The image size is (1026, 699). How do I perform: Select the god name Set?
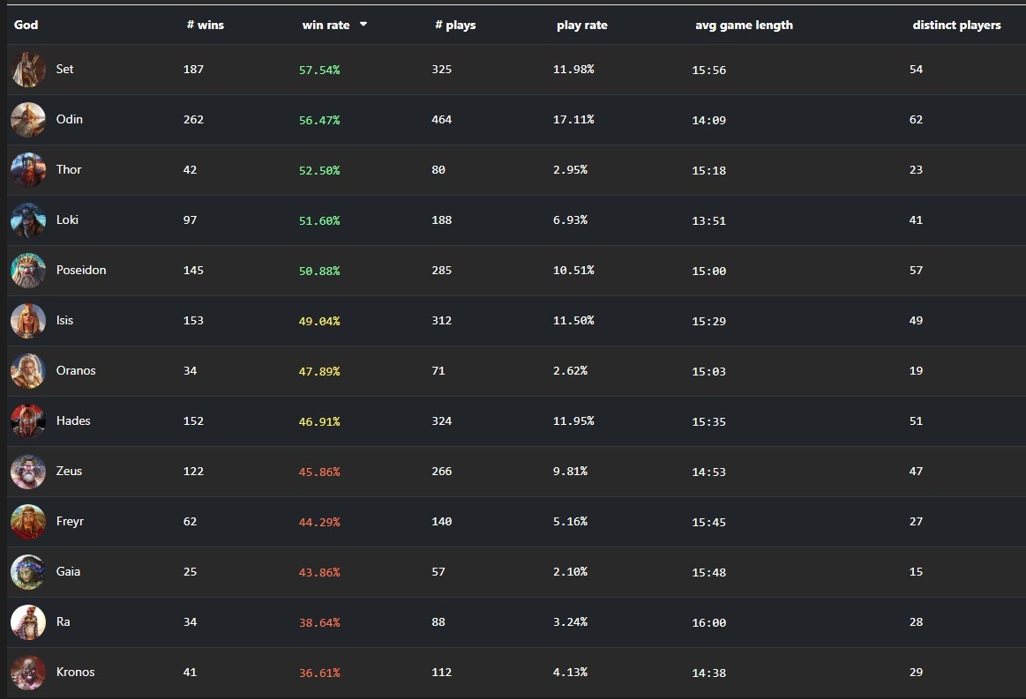64,69
